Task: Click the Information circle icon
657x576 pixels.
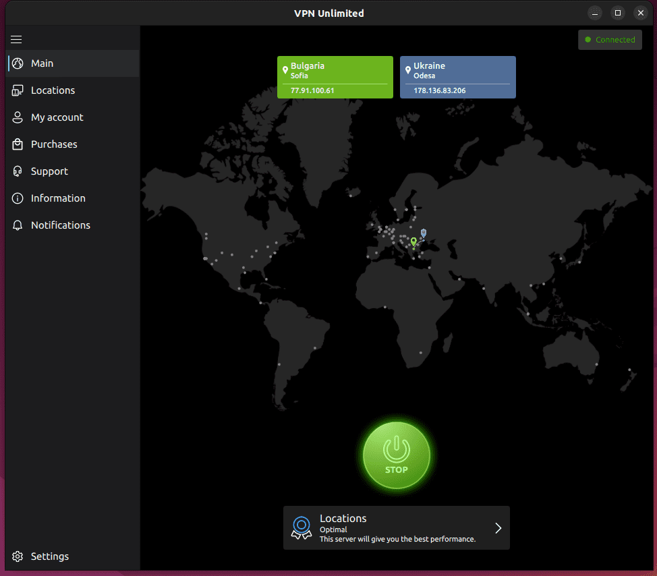Action: (x=18, y=198)
